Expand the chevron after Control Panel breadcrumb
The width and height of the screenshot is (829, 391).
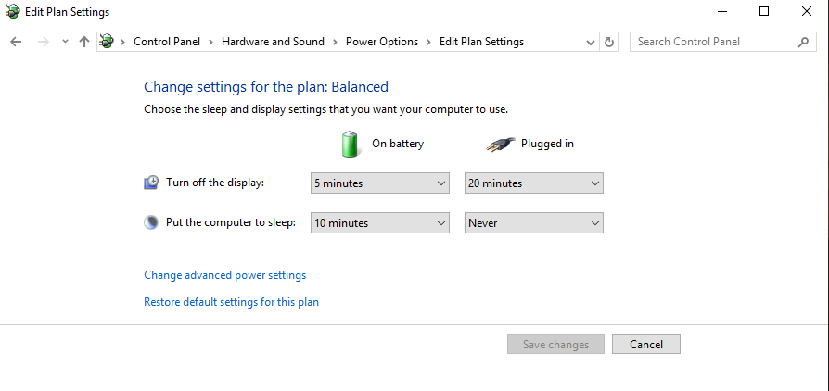pyautogui.click(x=210, y=42)
